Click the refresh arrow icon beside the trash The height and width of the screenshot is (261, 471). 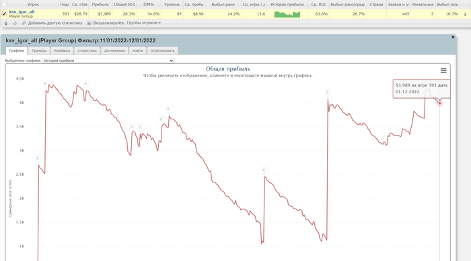click(x=15, y=23)
